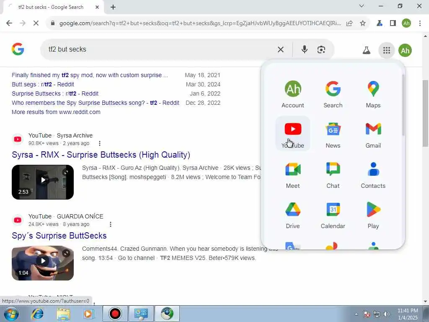This screenshot has height=322, width=429.
Task: Open the red record button taskbar app
Action: tap(115, 314)
